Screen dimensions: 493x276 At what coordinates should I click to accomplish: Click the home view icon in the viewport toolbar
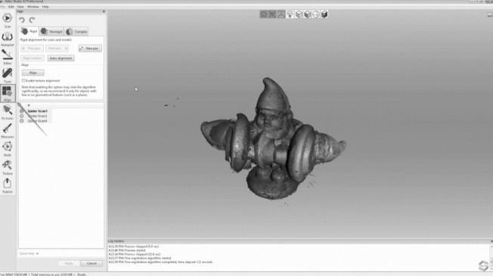coord(264,14)
